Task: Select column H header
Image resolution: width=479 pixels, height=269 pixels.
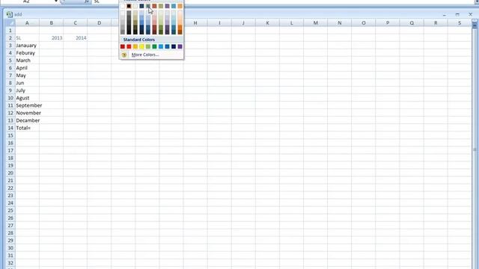Action: point(195,23)
